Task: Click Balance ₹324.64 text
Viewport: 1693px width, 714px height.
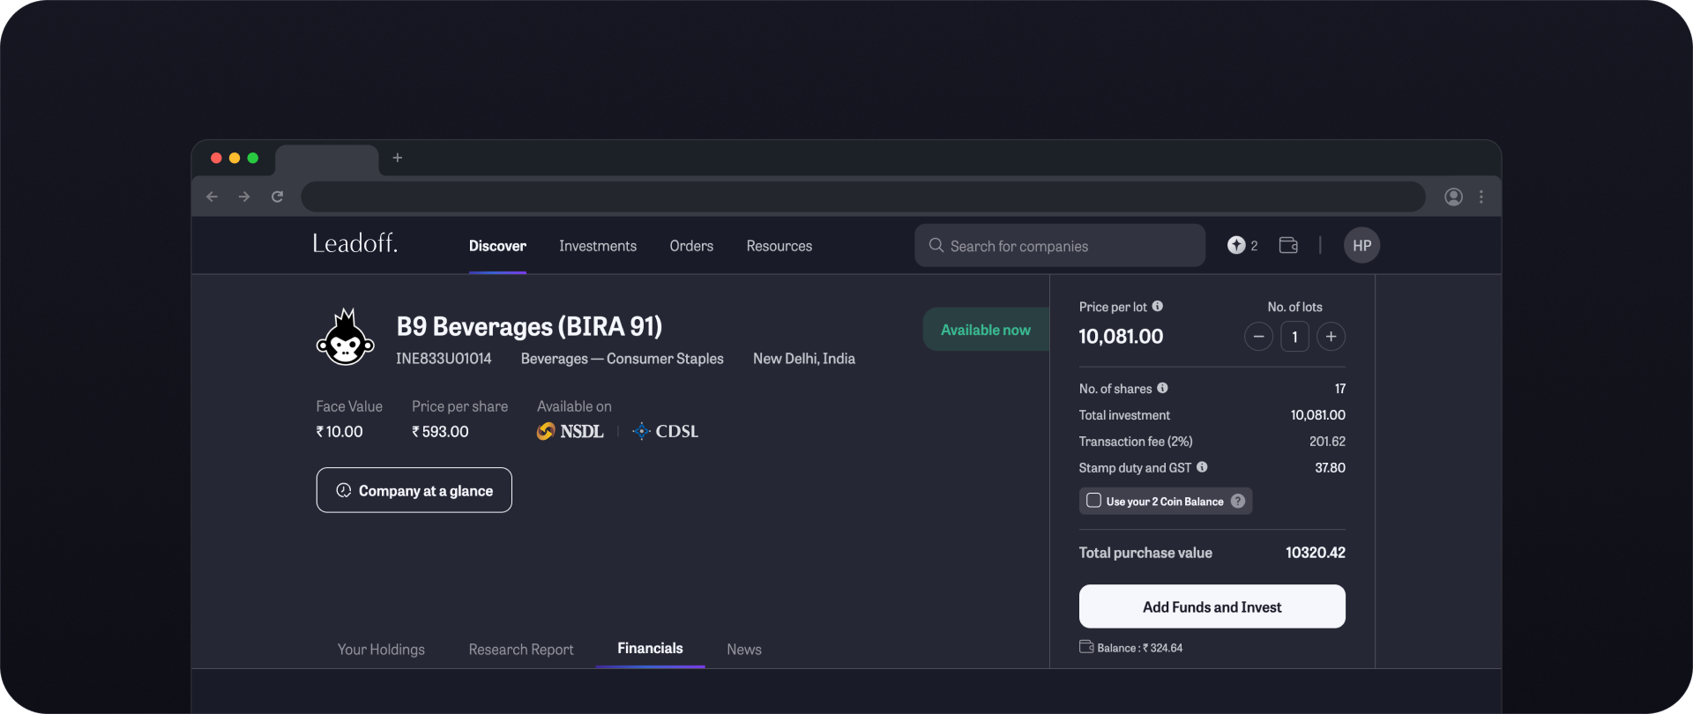Action: (x=1140, y=648)
